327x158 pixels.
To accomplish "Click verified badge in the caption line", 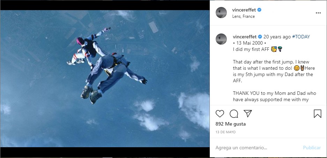I will tap(260, 37).
